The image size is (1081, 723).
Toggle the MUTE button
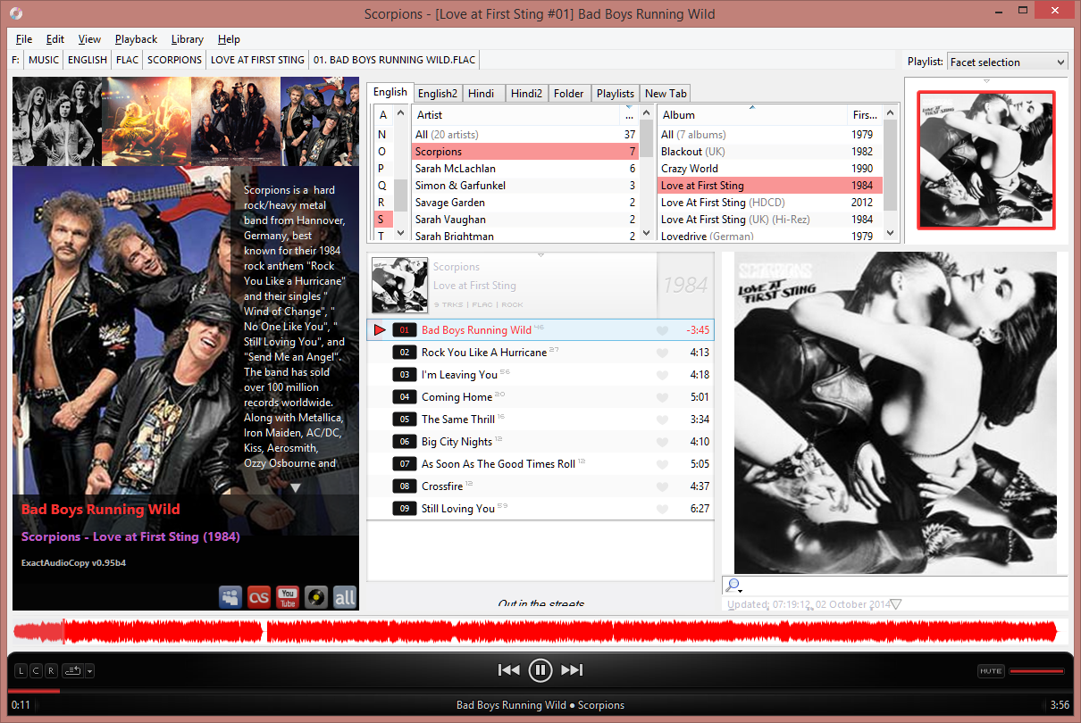click(991, 670)
